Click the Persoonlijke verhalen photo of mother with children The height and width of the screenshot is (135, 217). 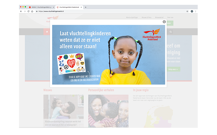tap(108, 111)
